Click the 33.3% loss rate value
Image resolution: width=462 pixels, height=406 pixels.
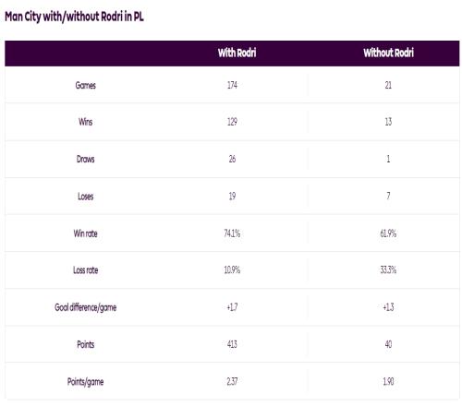point(388,270)
